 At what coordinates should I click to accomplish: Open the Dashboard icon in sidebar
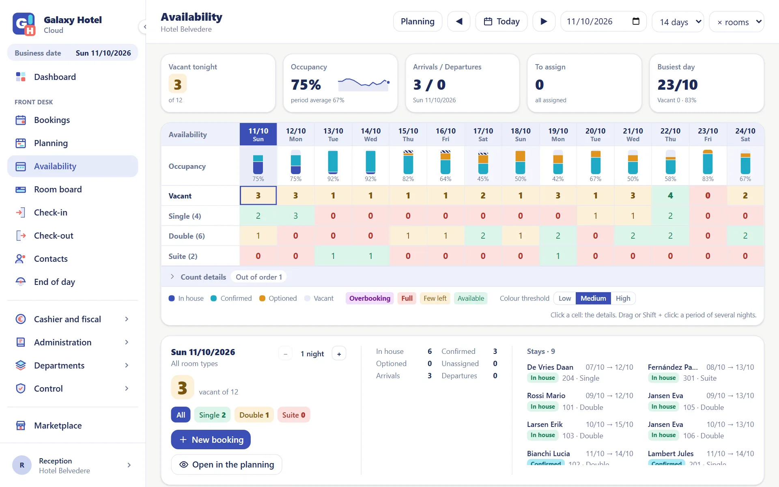click(21, 77)
